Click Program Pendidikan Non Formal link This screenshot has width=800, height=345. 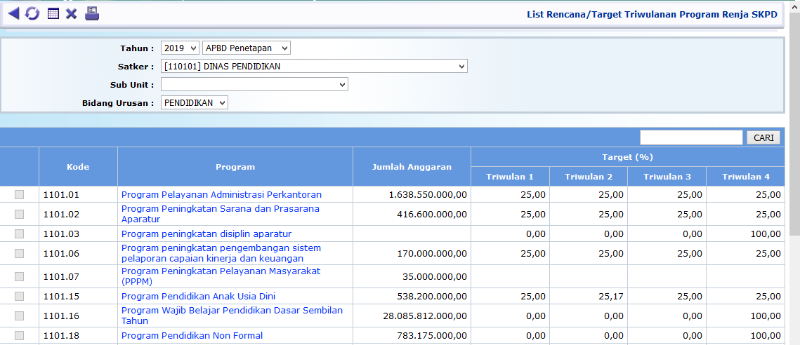[192, 336]
